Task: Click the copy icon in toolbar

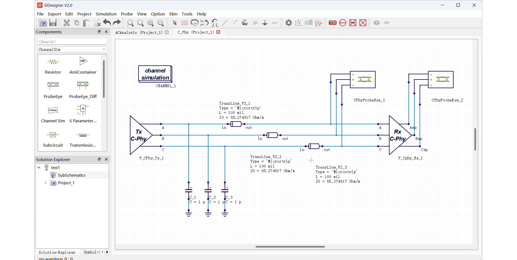Action: pyautogui.click(x=77, y=23)
